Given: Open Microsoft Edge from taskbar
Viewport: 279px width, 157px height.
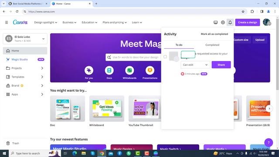Looking at the screenshot, I should pyautogui.click(x=75, y=153).
